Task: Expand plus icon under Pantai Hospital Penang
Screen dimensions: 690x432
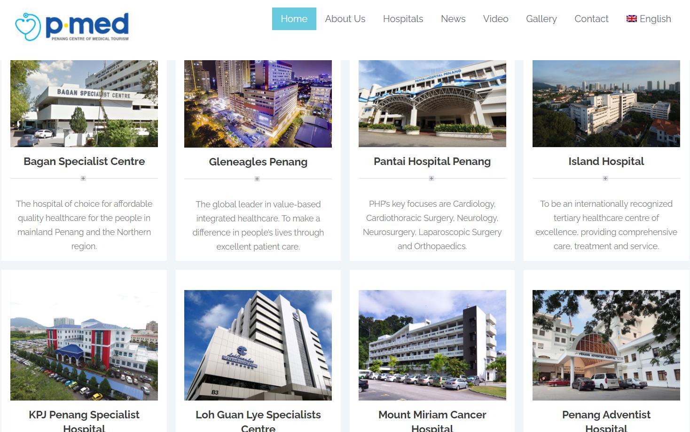Action: [x=431, y=179]
